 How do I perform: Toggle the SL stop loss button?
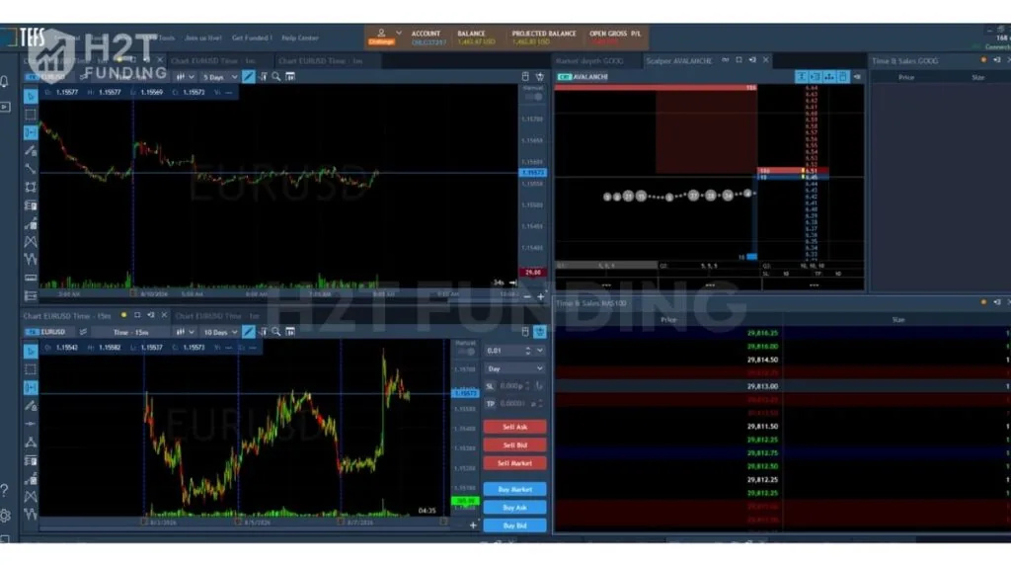coord(490,385)
